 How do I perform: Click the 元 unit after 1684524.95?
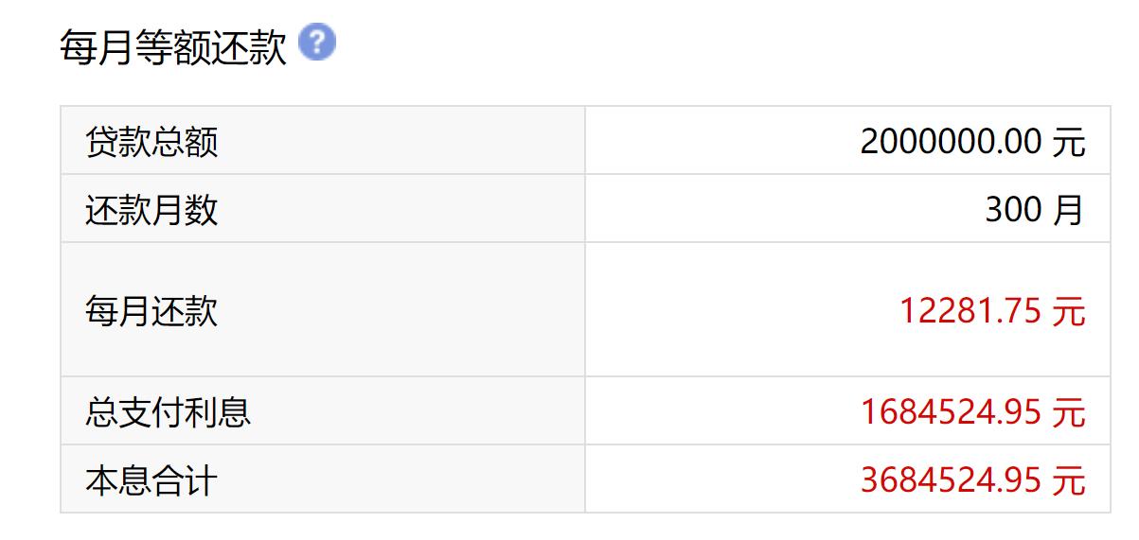1069,412
